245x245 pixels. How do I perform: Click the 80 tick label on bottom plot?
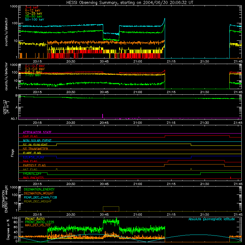click(16, 222)
